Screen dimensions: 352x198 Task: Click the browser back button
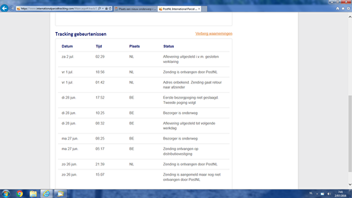coord(4,8)
